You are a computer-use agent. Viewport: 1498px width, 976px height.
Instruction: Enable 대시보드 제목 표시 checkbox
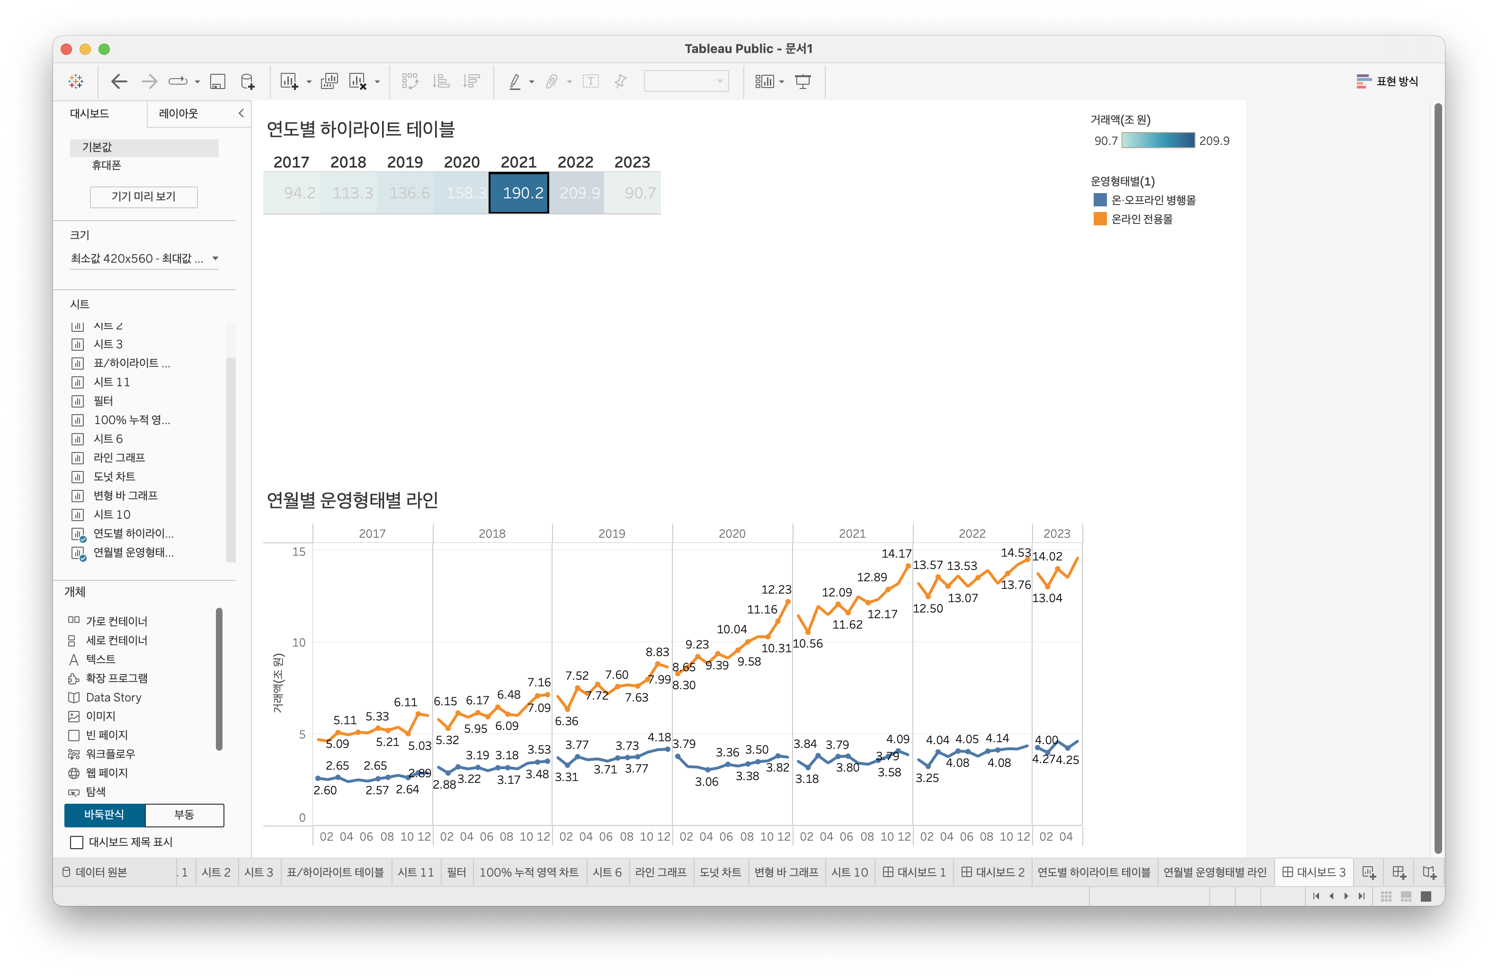point(77,842)
